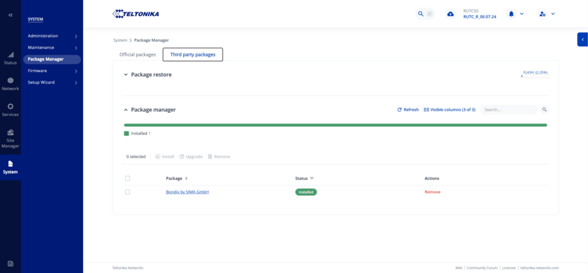The image size is (588, 273).
Task: Open the Bondix by SIMA GmbH link
Action: 187,192
